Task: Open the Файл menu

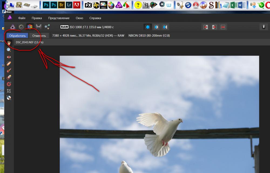Action: [x=22, y=18]
